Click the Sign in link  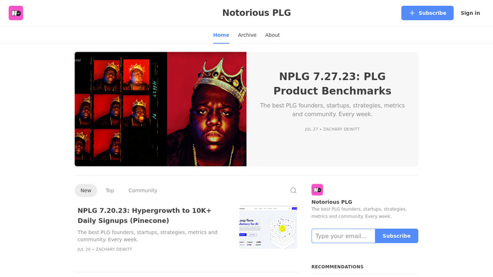470,13
